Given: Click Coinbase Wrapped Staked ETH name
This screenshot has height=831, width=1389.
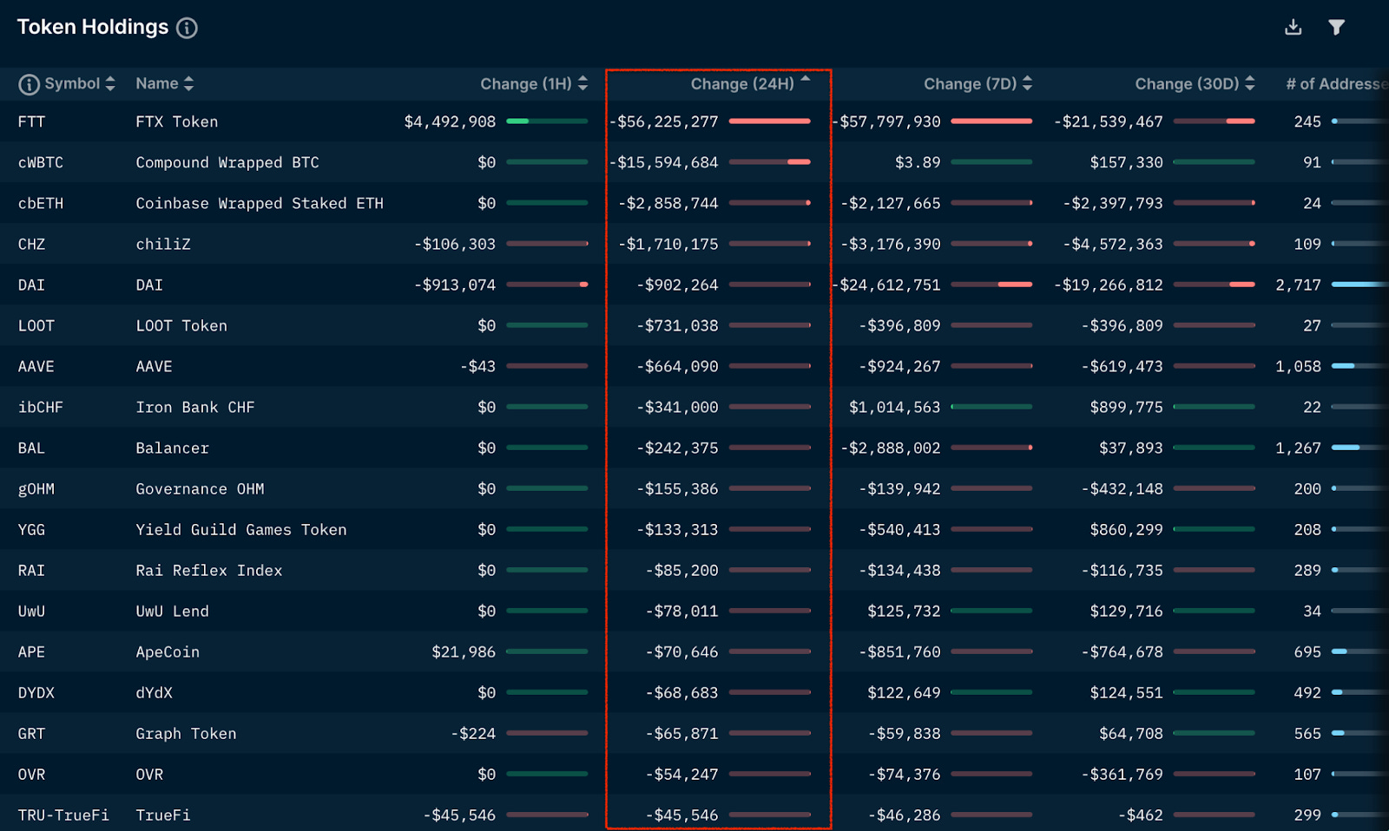Looking at the screenshot, I should tap(260, 203).
